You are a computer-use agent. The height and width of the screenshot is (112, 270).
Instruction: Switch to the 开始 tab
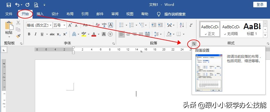pos(25,14)
